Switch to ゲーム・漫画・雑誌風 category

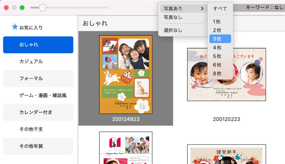[x=38, y=95]
